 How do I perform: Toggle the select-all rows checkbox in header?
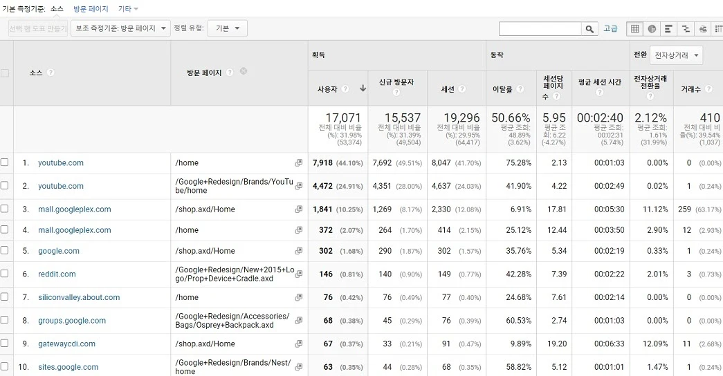pos(5,73)
